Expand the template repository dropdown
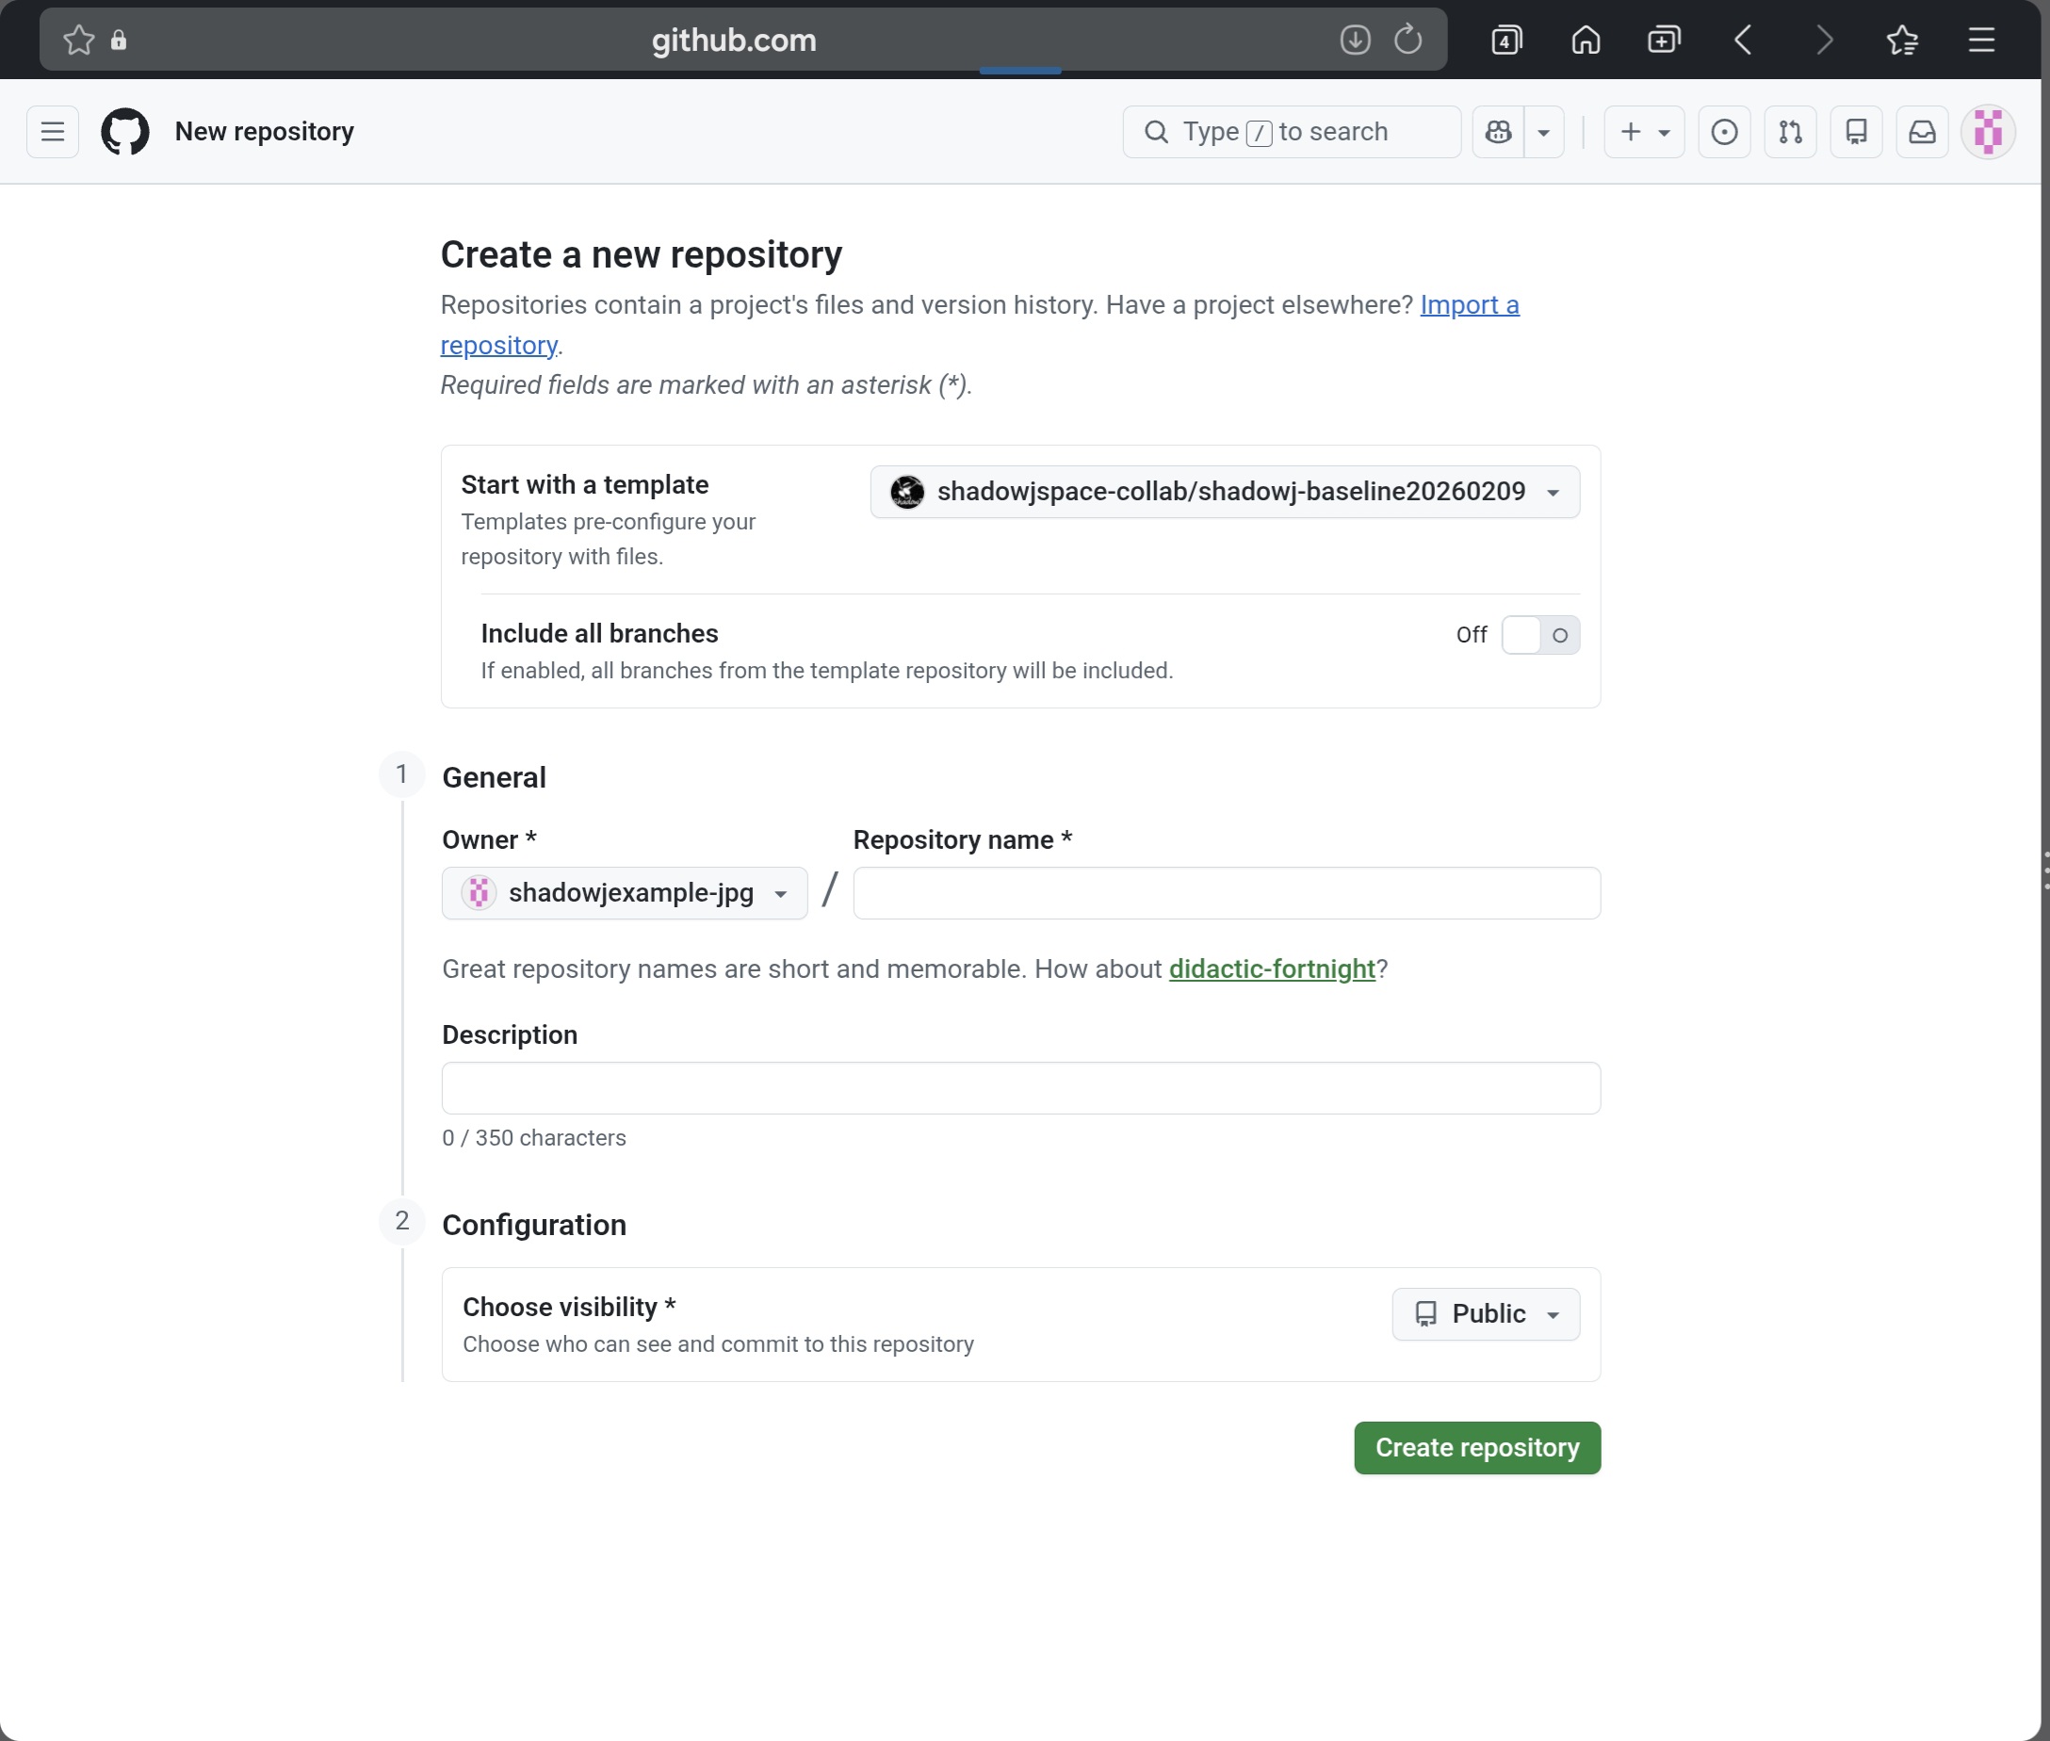Screen dimensions: 2050x1741 coord(1224,492)
